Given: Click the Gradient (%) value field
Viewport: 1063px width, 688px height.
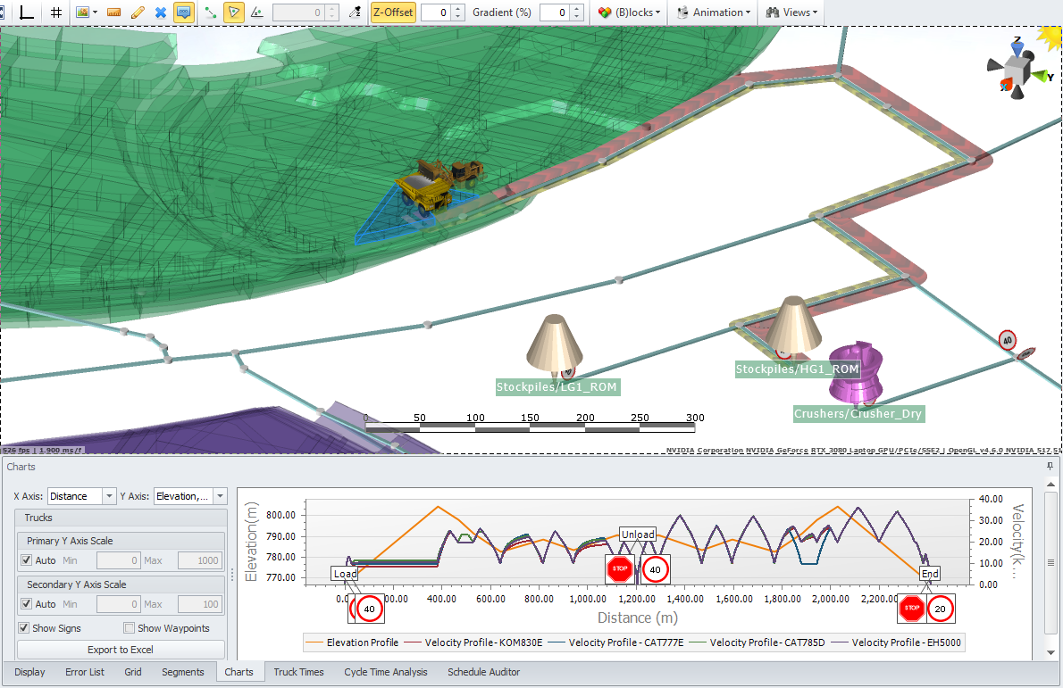Looking at the screenshot, I should (x=554, y=12).
